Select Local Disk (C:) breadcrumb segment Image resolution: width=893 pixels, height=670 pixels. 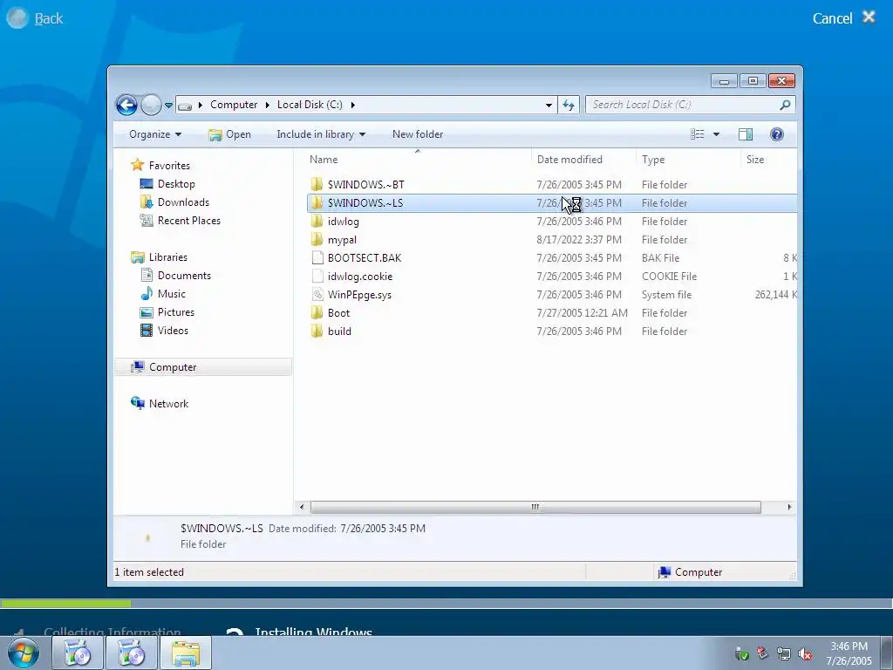pos(310,105)
